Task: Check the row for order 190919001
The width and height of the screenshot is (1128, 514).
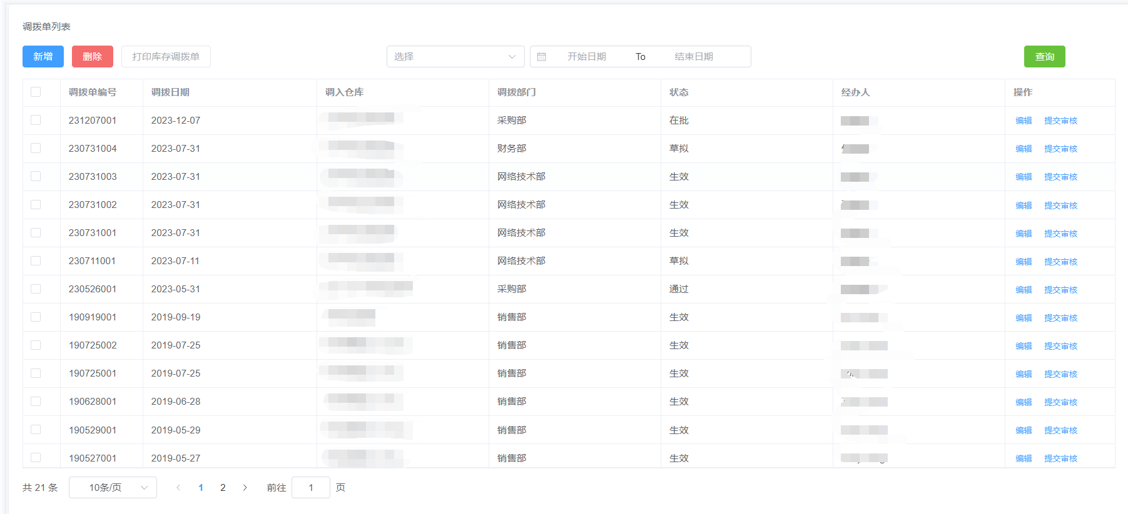Action: (x=36, y=317)
